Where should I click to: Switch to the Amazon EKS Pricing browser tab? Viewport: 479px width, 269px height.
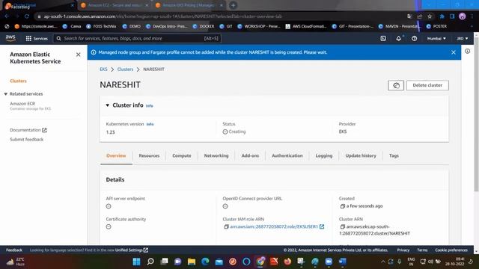click(x=189, y=5)
